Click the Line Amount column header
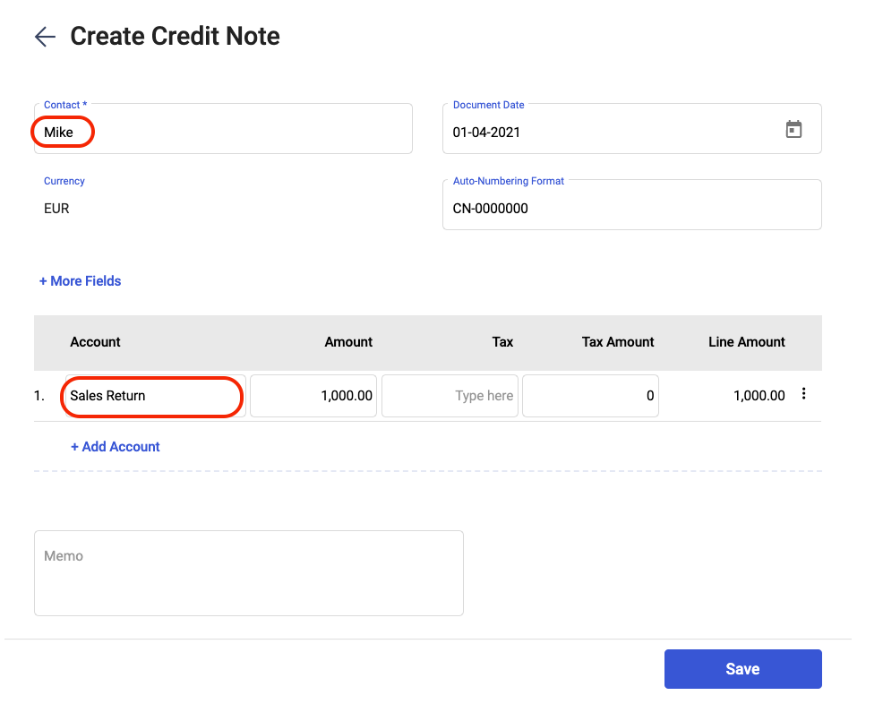Viewport: 883px width, 721px height. point(747,342)
